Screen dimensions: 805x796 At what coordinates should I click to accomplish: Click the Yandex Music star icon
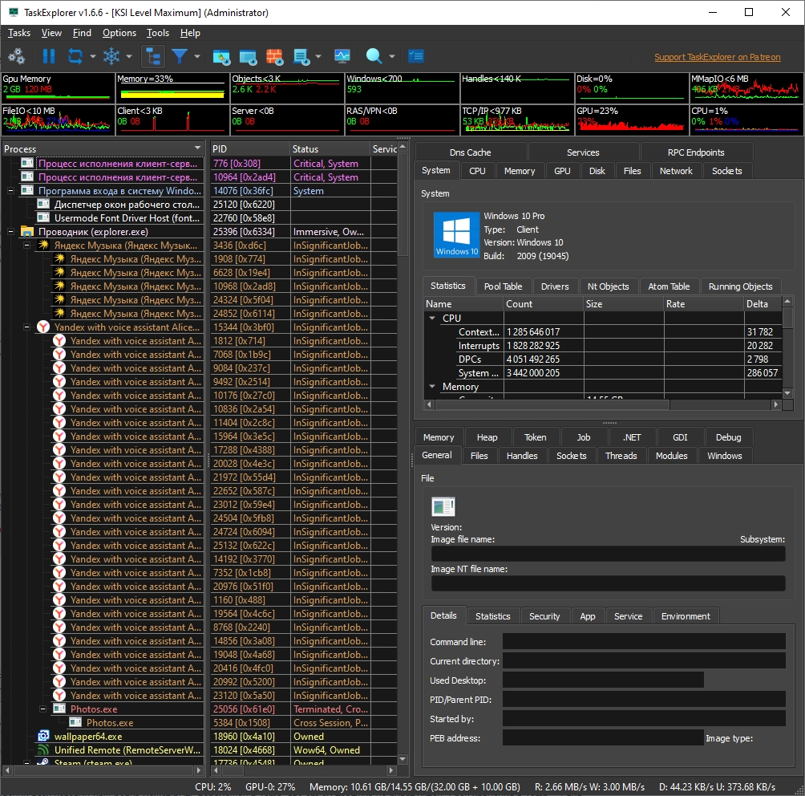tap(45, 246)
